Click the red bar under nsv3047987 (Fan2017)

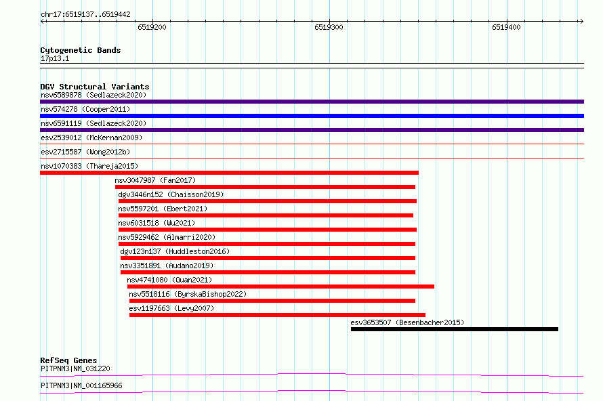[x=265, y=187]
